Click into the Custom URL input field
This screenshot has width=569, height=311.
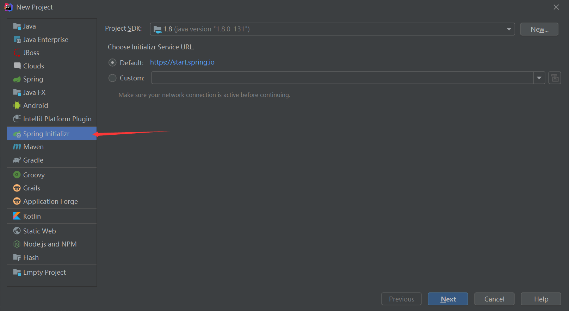[x=342, y=78]
